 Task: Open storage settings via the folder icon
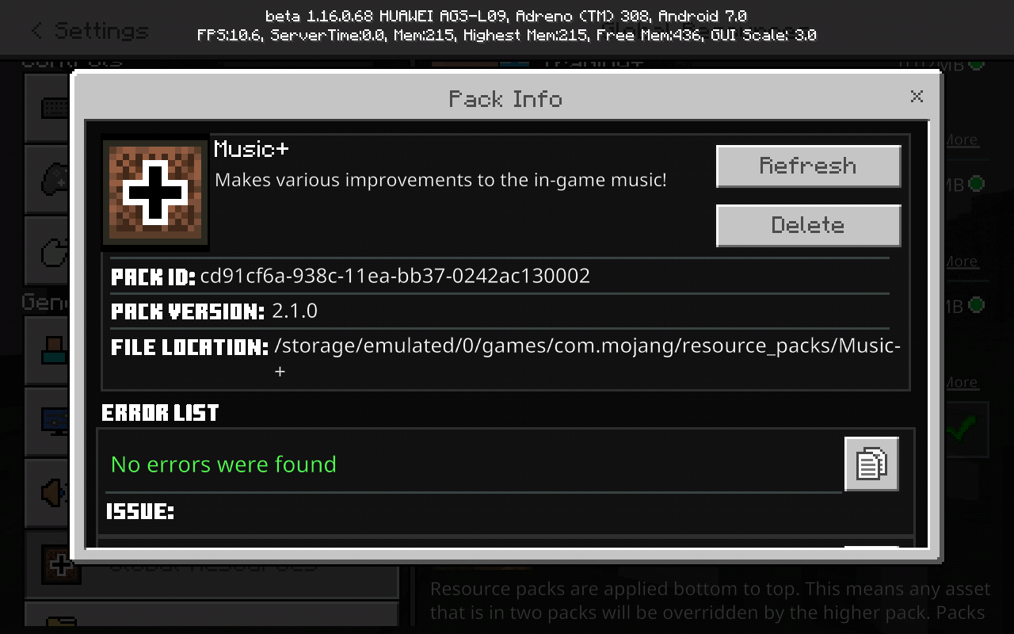click(x=60, y=622)
